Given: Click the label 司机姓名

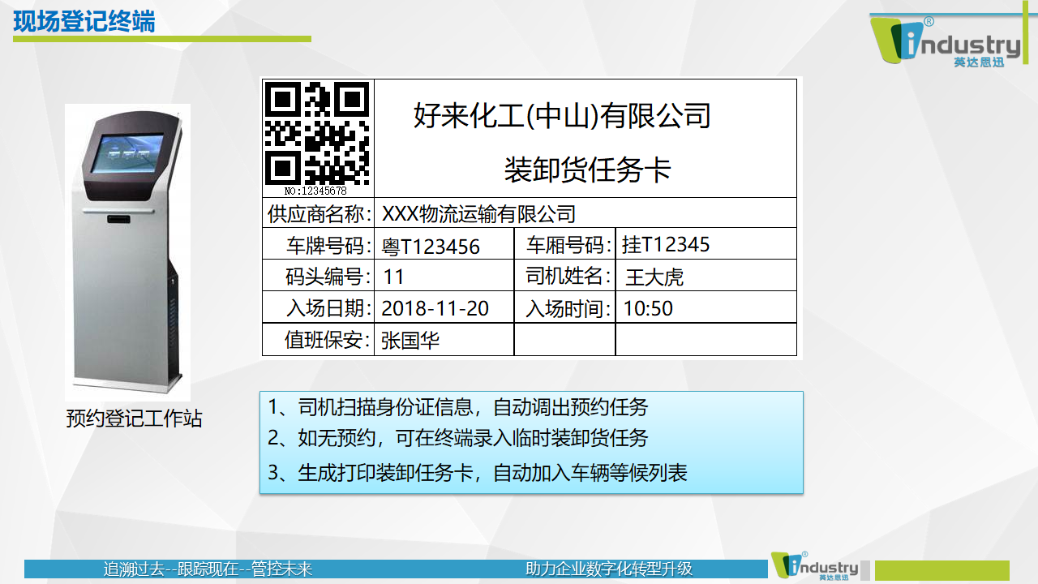Looking at the screenshot, I should pyautogui.click(x=568, y=276).
